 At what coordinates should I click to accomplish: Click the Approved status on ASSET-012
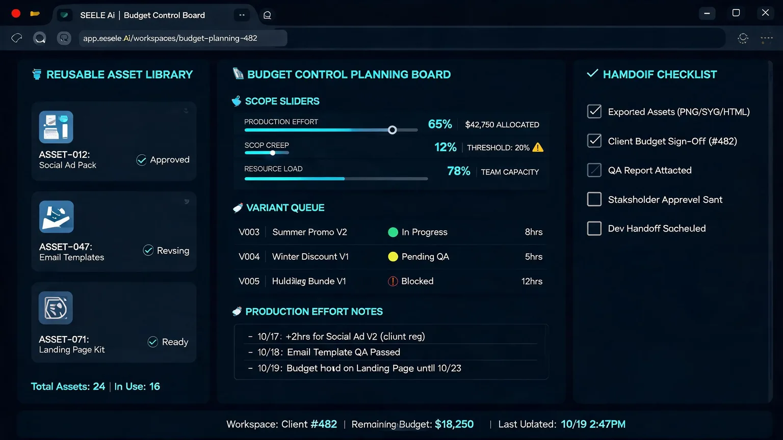163,160
